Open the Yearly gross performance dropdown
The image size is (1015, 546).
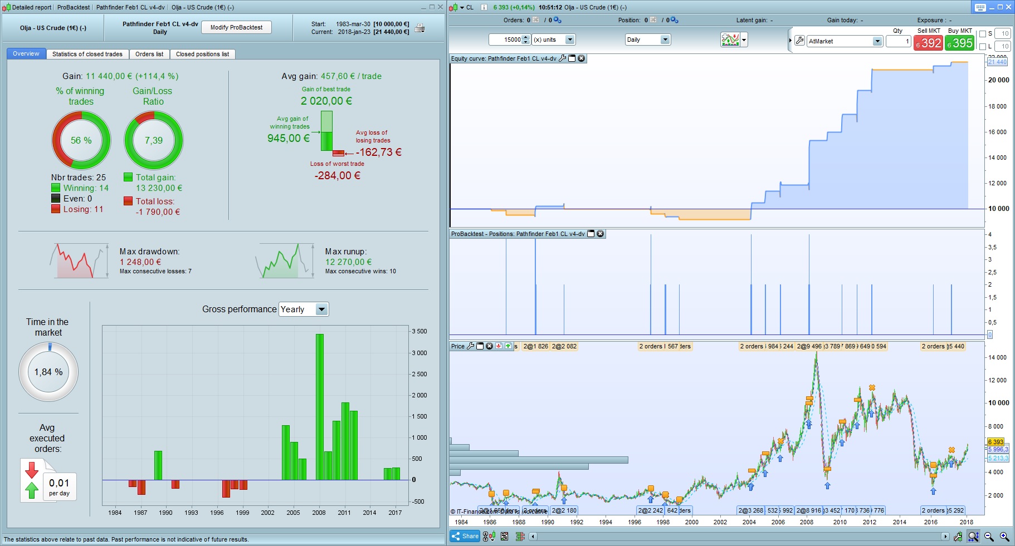(x=304, y=309)
